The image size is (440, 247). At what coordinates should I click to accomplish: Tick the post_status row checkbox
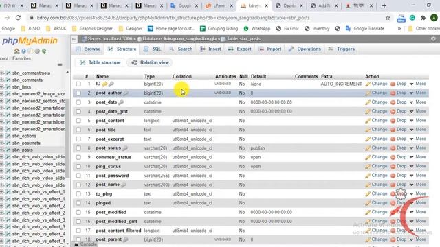pyautogui.click(x=78, y=148)
